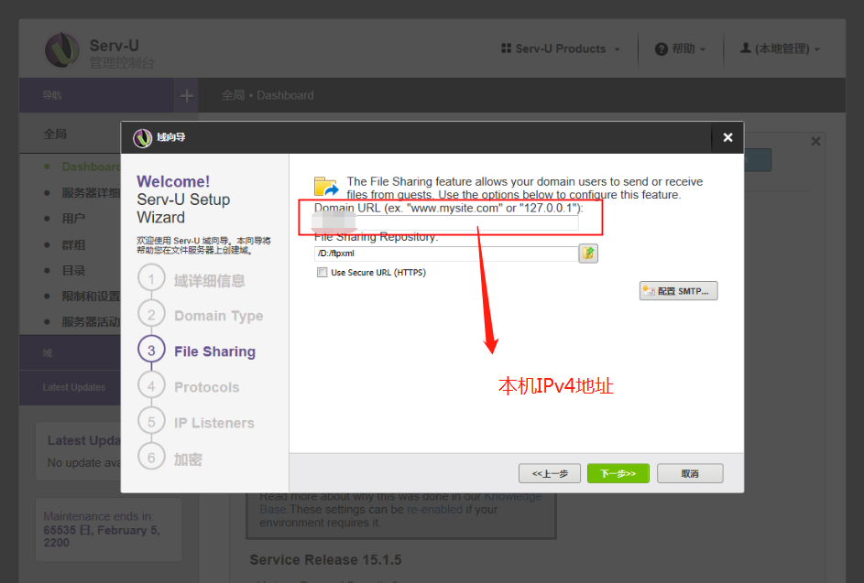Click the File Sharing Repository path field
The image size is (864, 583).
pyautogui.click(x=446, y=254)
